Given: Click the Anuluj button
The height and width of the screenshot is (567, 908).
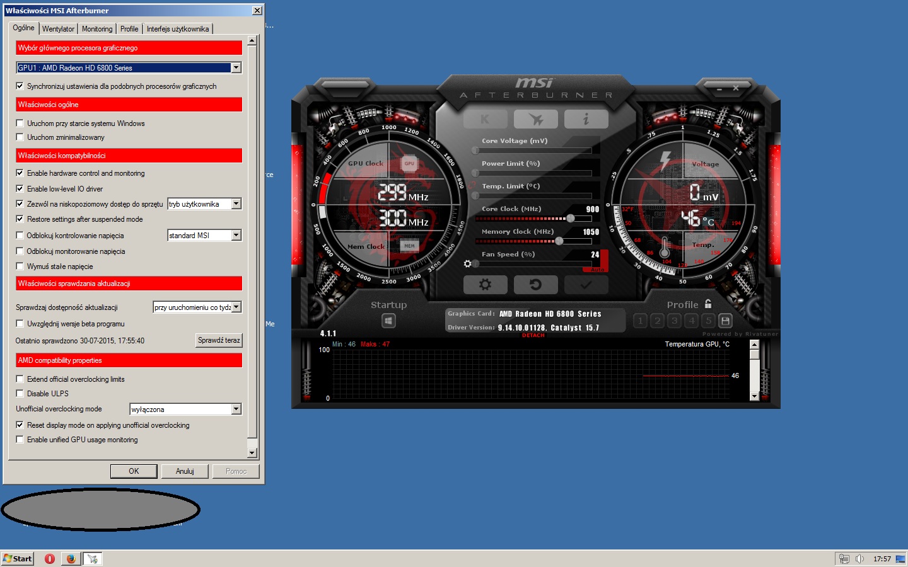Looking at the screenshot, I should pyautogui.click(x=185, y=471).
